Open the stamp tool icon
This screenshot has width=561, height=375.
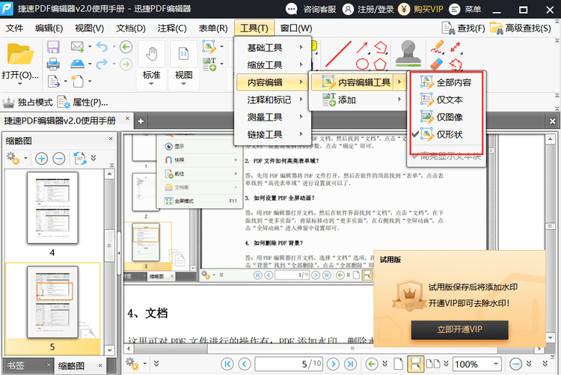point(408,54)
